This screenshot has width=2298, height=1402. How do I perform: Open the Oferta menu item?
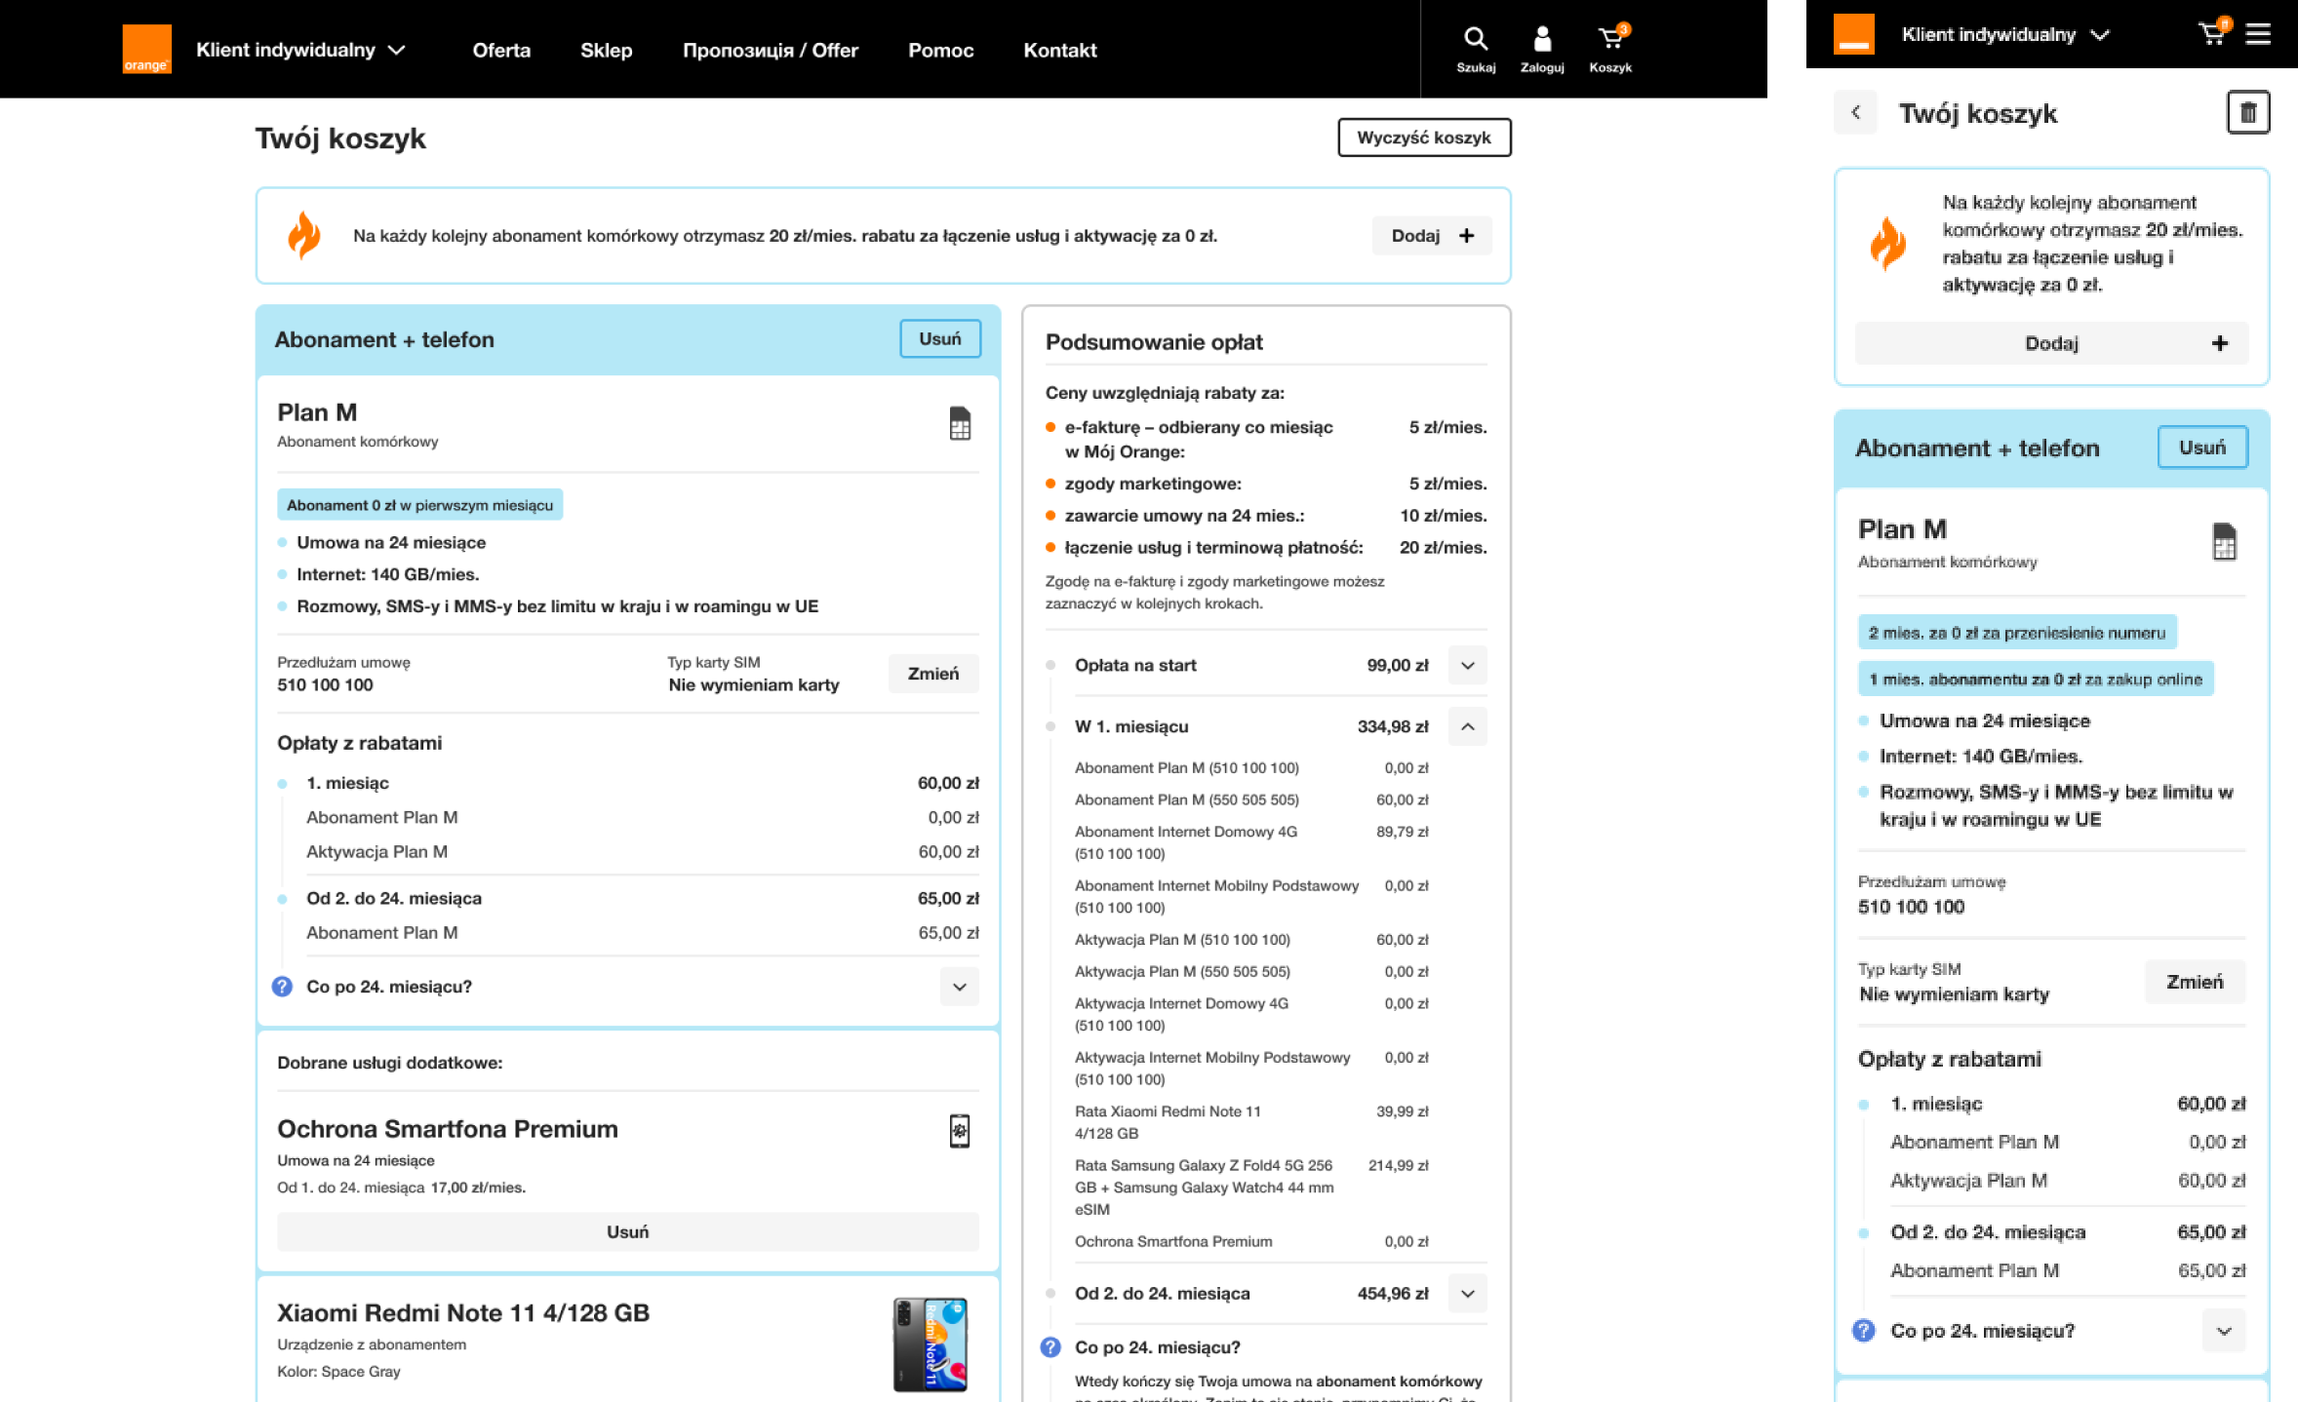click(501, 50)
